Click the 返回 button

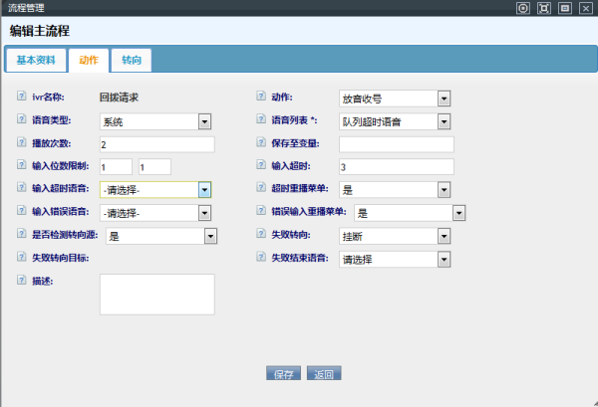pyautogui.click(x=324, y=374)
